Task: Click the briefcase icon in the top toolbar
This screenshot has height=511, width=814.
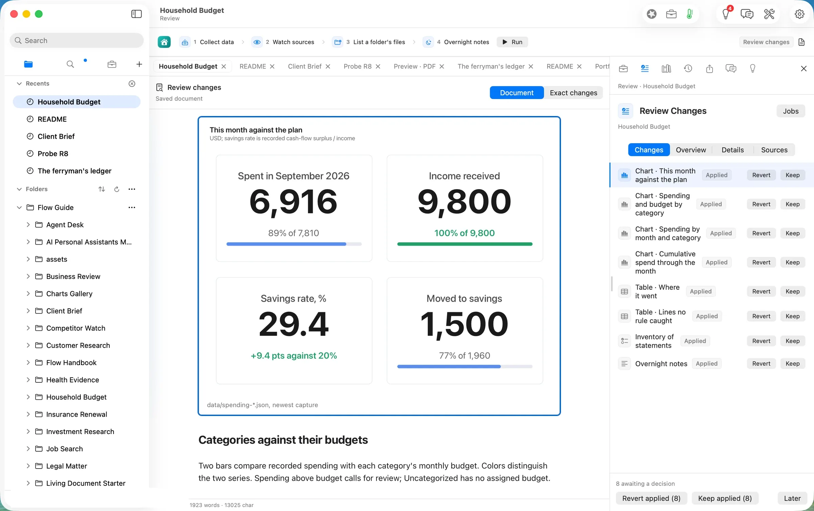Action: pyautogui.click(x=671, y=14)
